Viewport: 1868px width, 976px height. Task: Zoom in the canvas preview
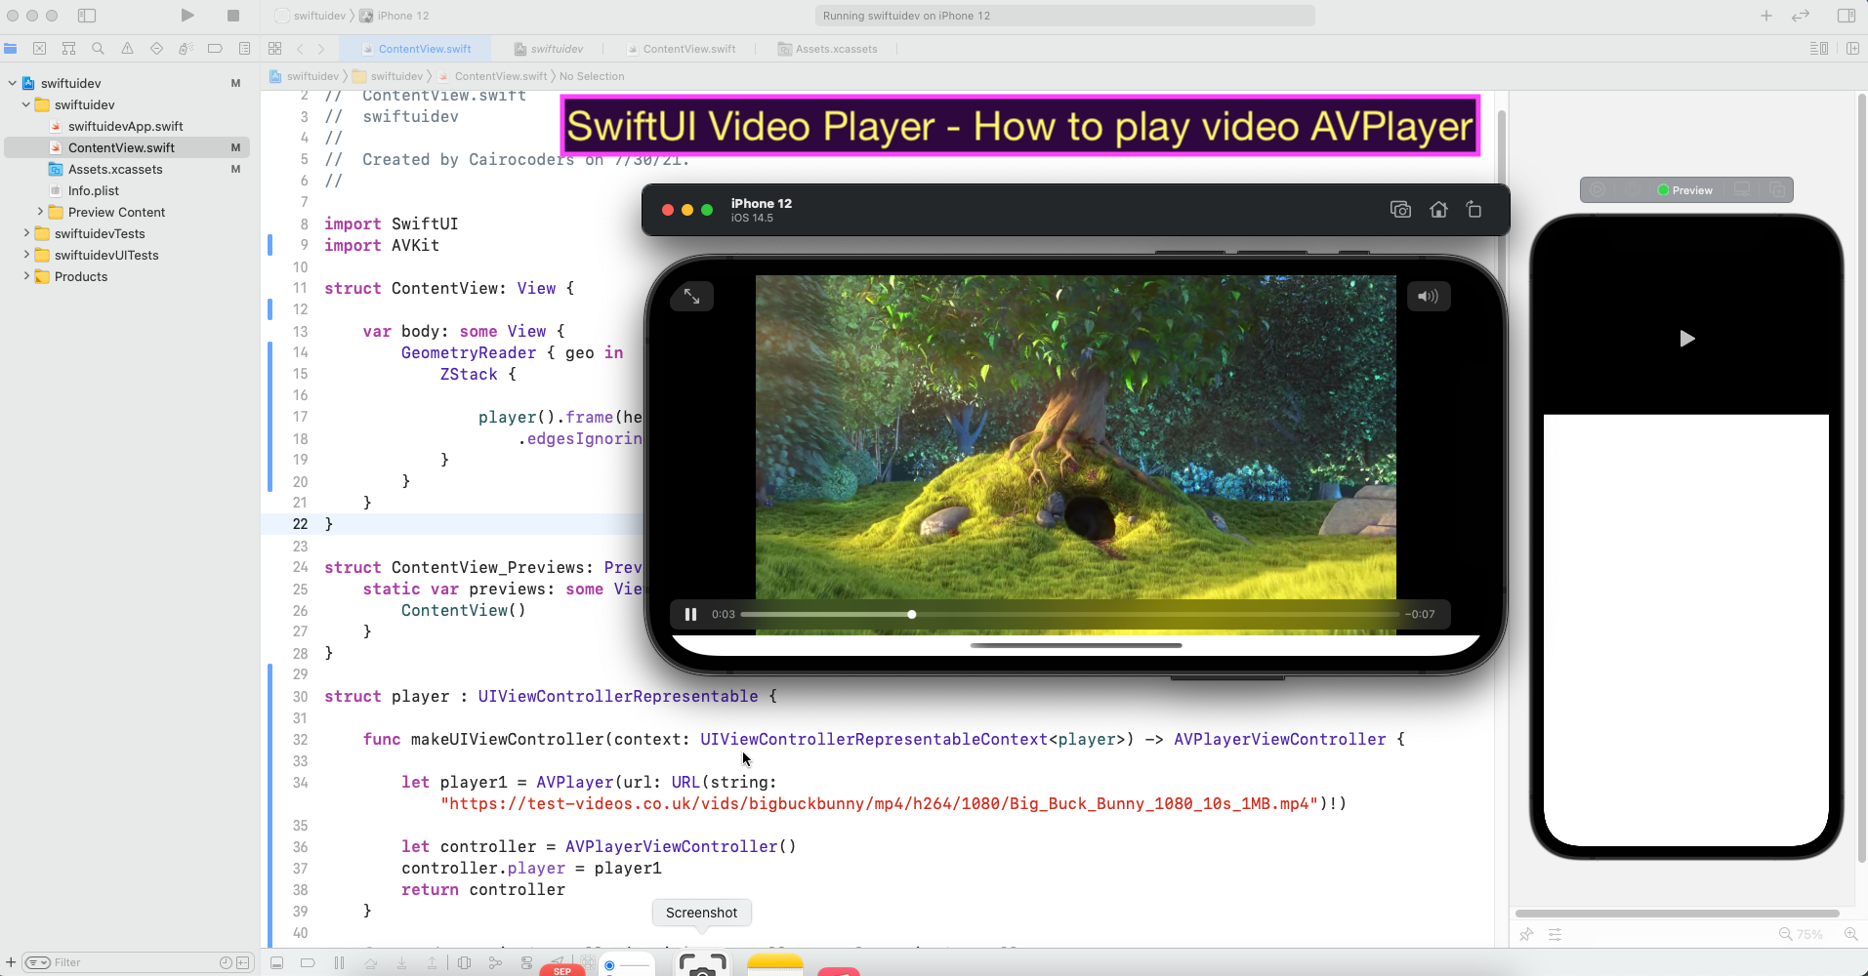tap(1850, 934)
